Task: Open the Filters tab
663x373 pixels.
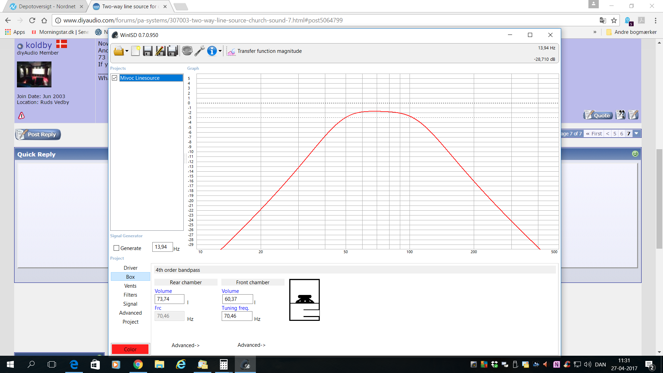Action: [x=131, y=295]
